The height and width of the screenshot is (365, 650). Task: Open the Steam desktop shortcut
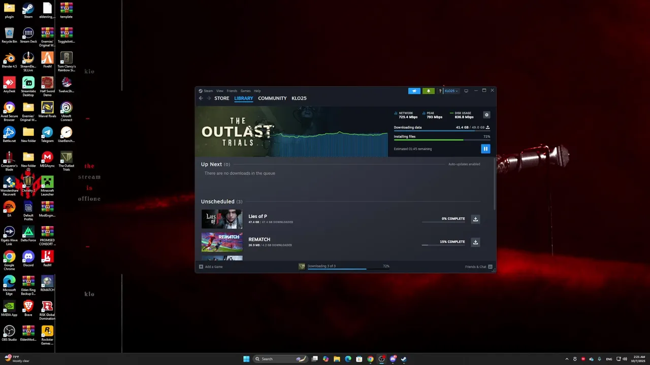point(28,11)
